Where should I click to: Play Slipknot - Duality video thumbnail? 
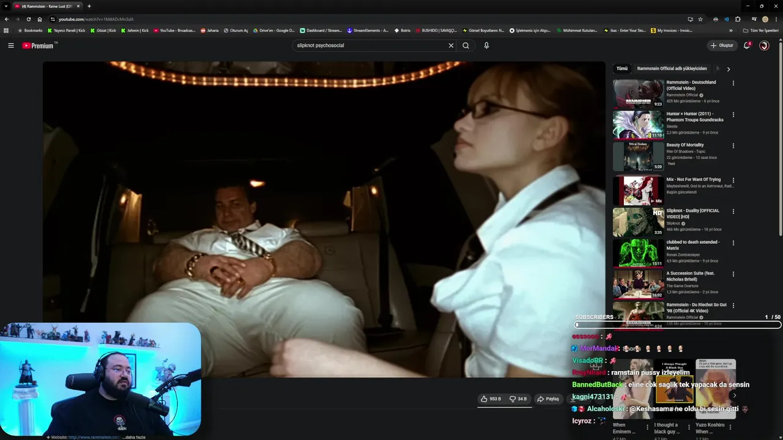[x=638, y=222]
